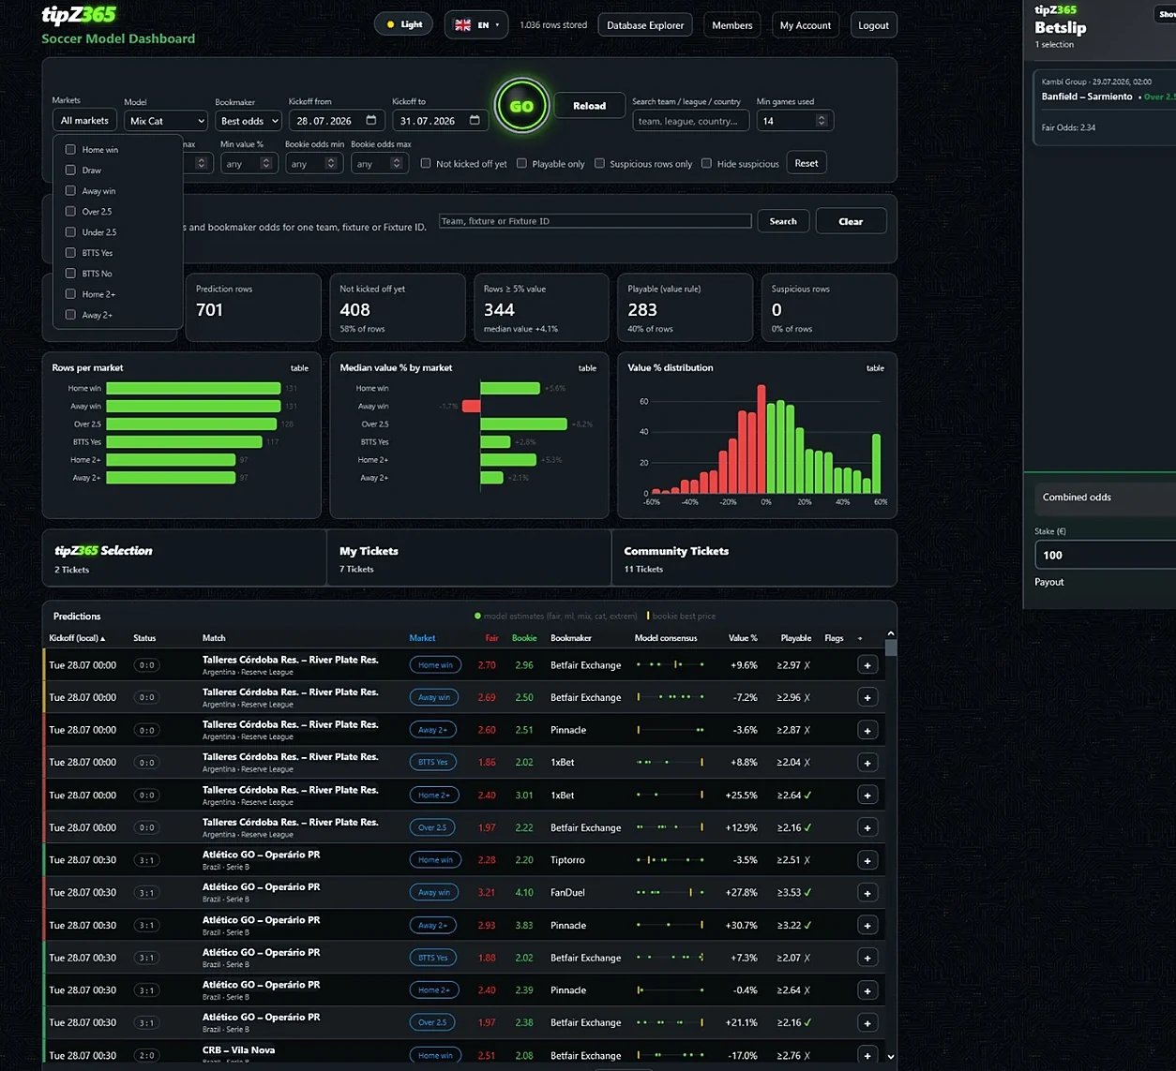Viewport: 1176px width, 1071px height.
Task: Open table view for Rows per market
Action: 299,368
